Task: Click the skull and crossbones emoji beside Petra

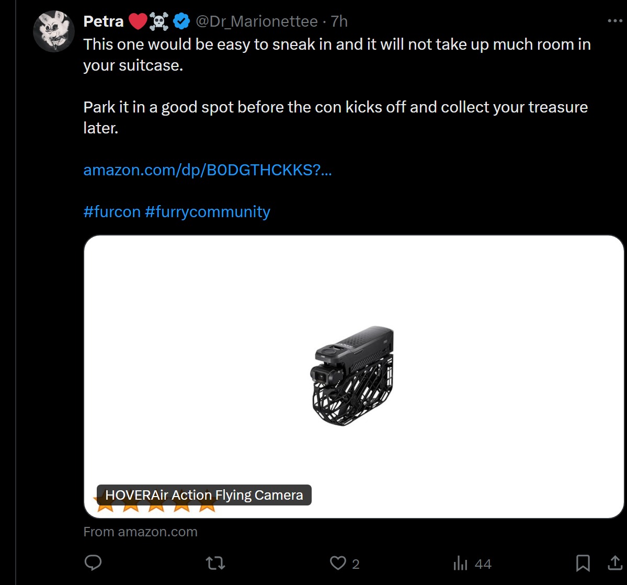Action: 159,21
